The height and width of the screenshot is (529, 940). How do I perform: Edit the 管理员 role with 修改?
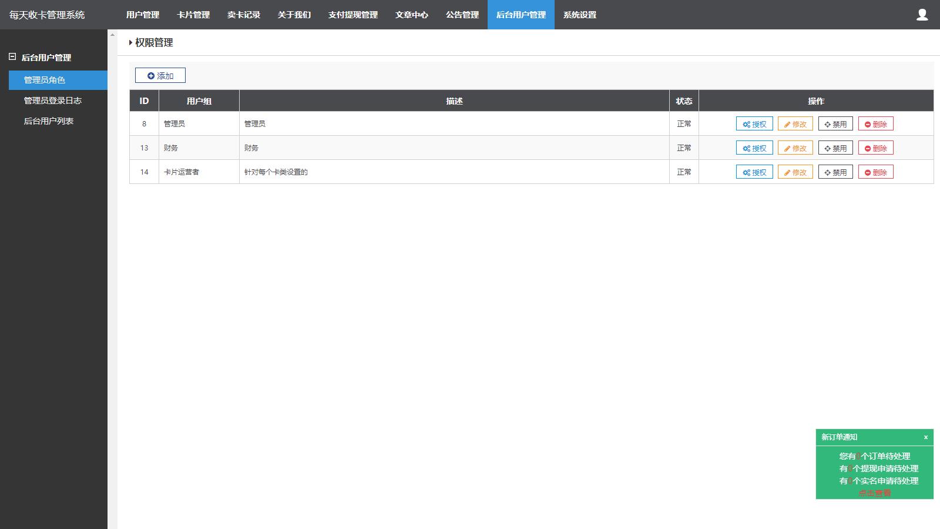click(795, 124)
